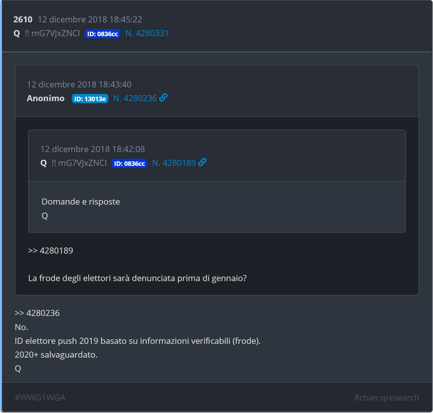Click the ID: 0836cc badge in top header
The width and height of the screenshot is (433, 413).
pos(102,34)
